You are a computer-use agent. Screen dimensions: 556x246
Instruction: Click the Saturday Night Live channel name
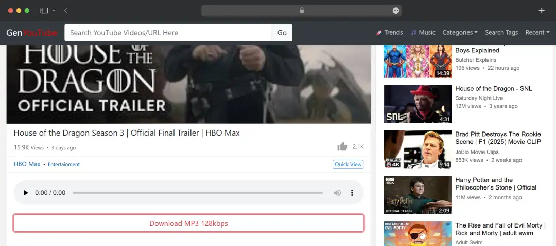[479, 98]
